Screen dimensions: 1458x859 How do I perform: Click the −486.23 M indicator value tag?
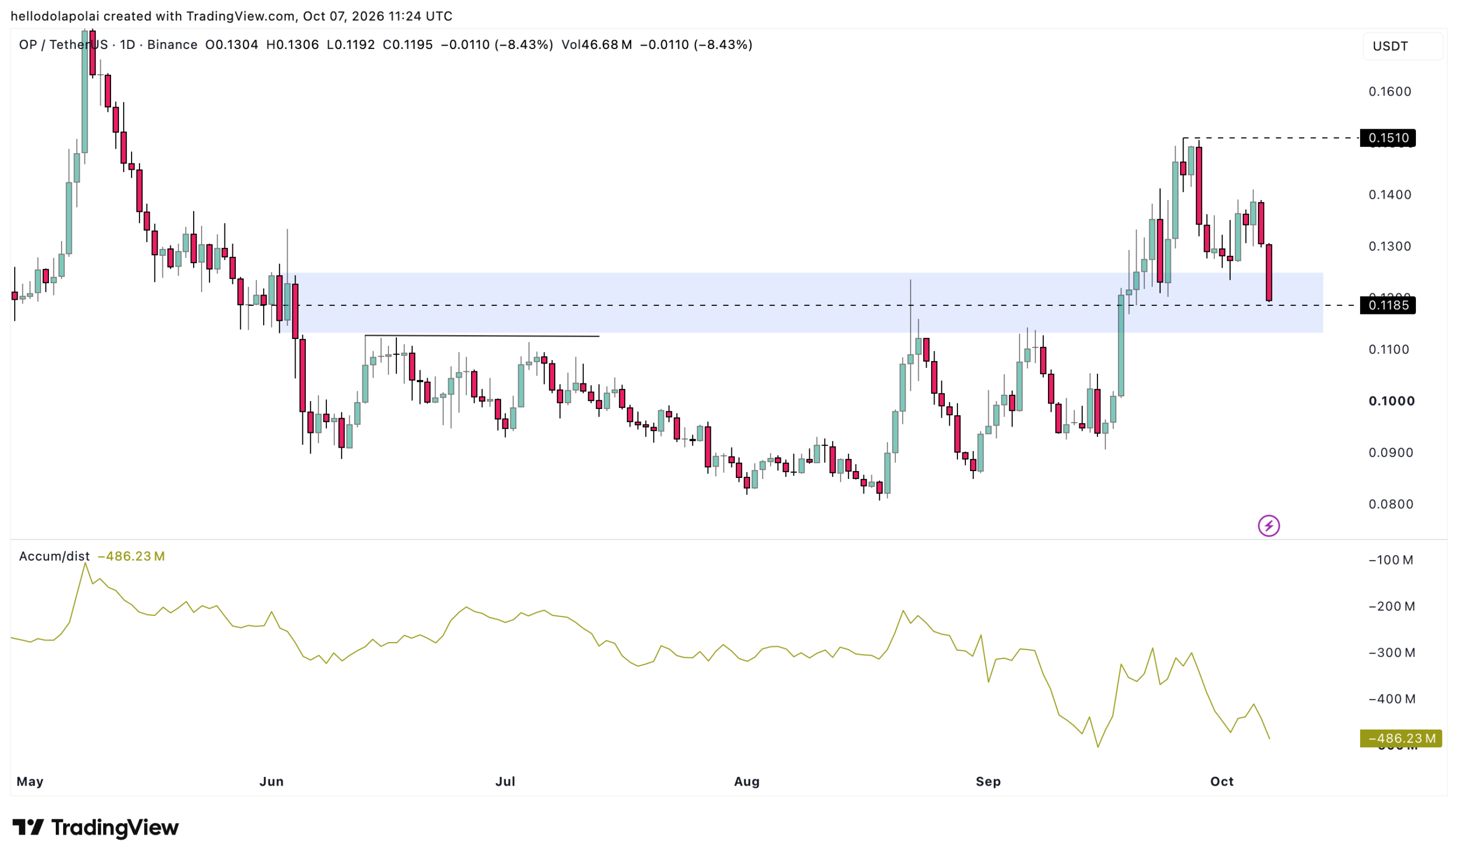(1400, 739)
